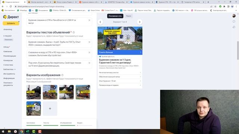Screen dimensions: 239x134
Task: Open the chat bubble icon at right edge
Action: 234,22
